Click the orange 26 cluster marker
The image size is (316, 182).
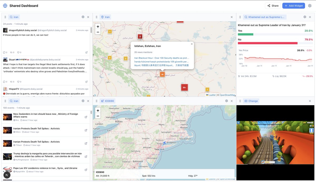click(x=162, y=74)
